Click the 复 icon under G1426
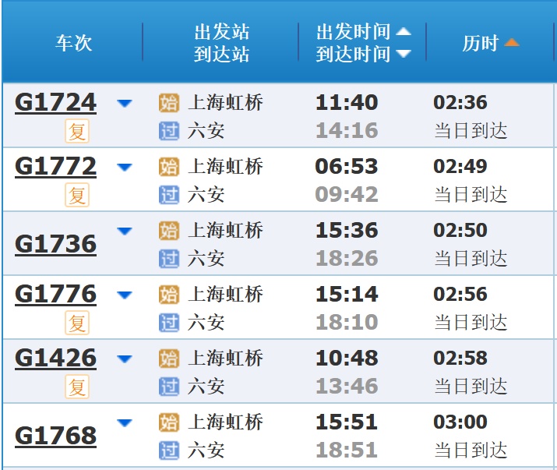The height and width of the screenshot is (470, 557). pos(77,387)
